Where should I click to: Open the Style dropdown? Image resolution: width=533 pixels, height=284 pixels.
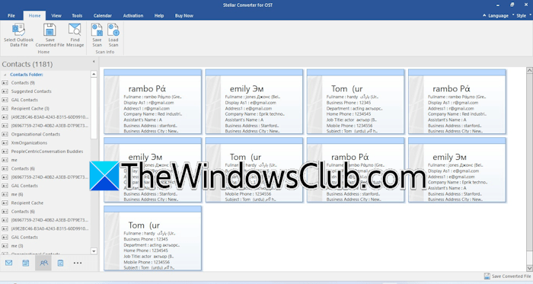tap(522, 16)
